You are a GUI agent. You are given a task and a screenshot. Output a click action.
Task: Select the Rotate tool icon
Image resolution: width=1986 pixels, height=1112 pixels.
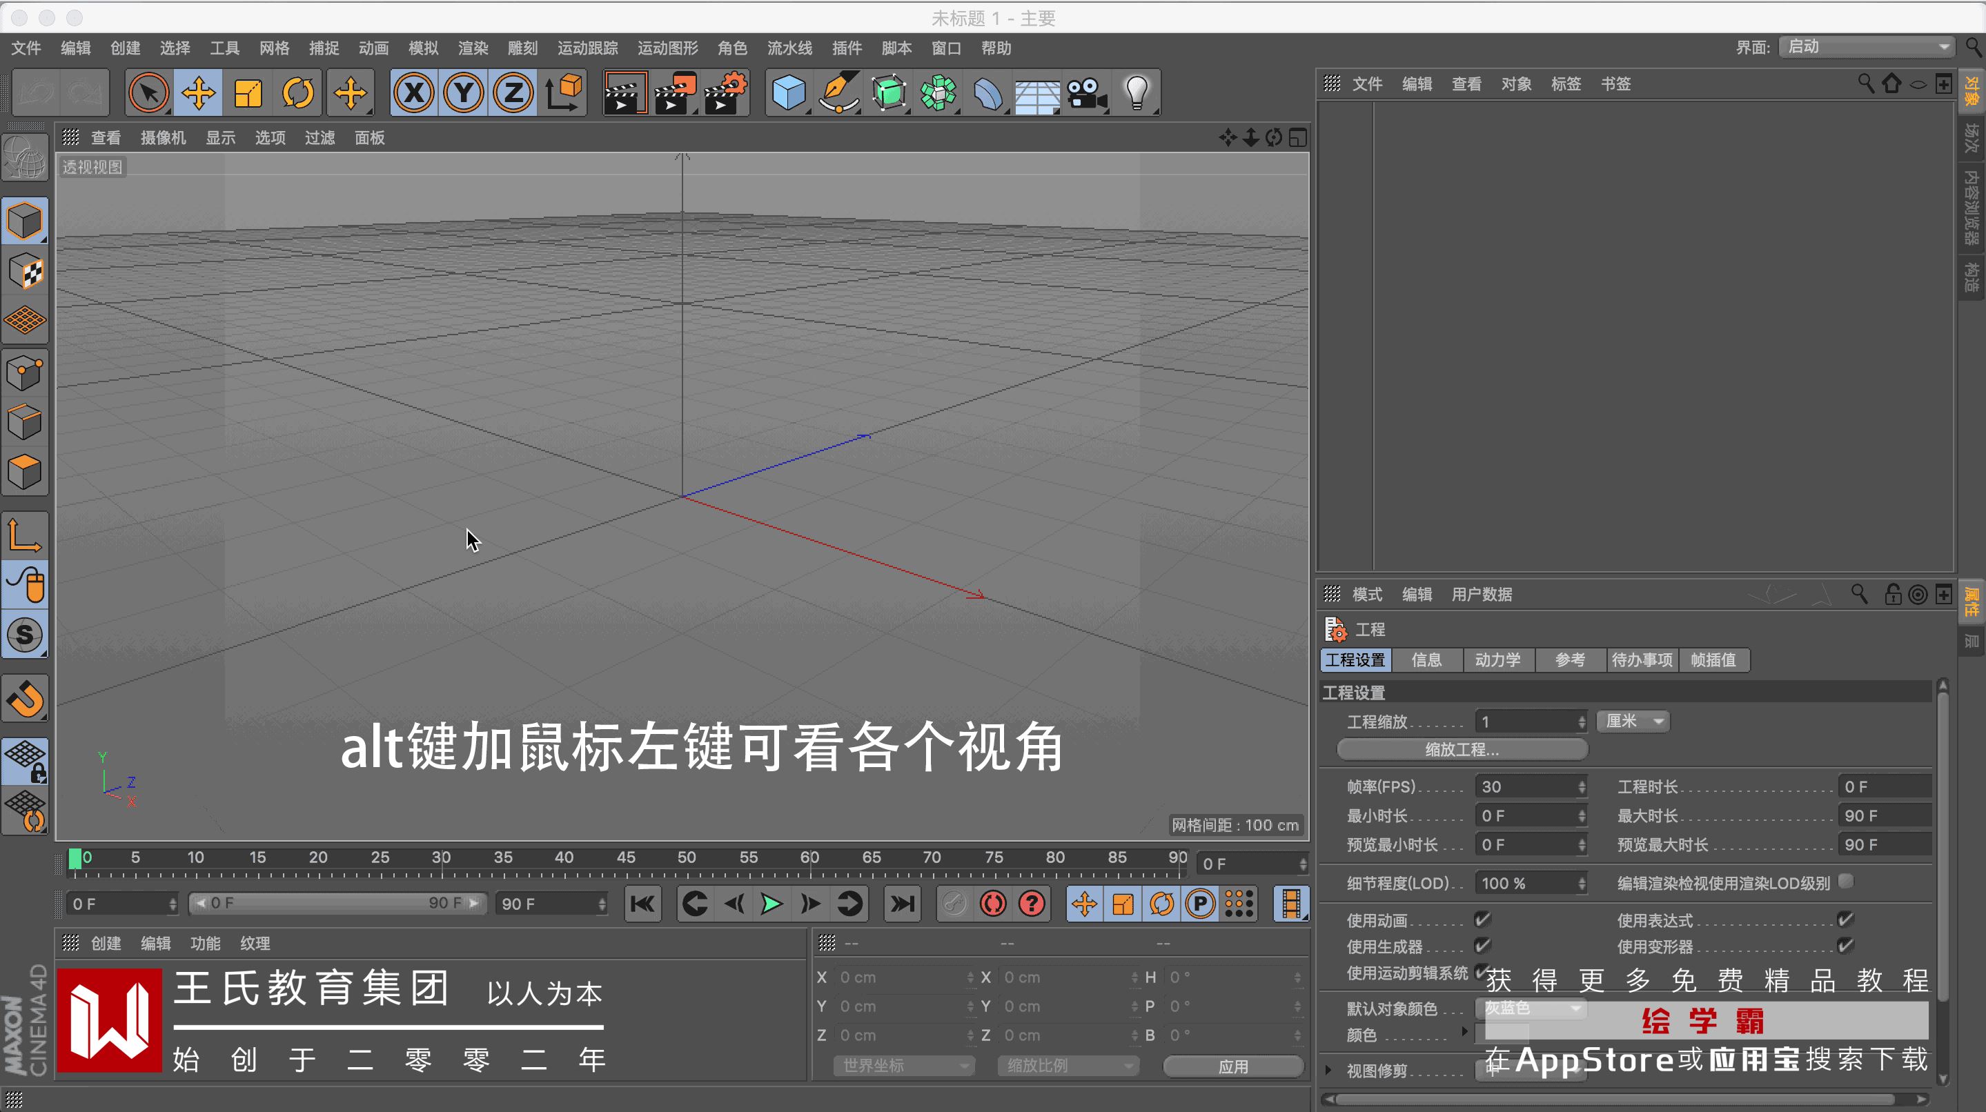[297, 93]
